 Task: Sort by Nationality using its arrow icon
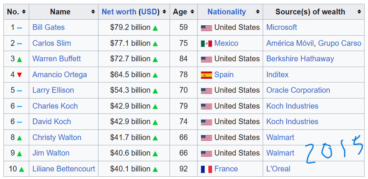pos(258,12)
